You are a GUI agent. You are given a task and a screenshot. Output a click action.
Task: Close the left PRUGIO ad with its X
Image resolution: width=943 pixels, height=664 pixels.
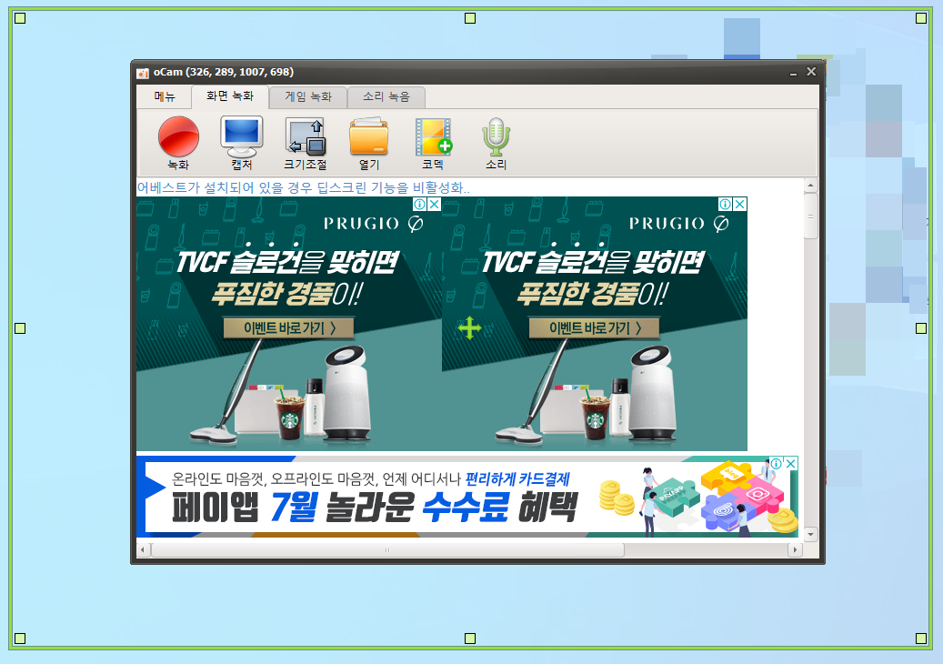click(434, 205)
